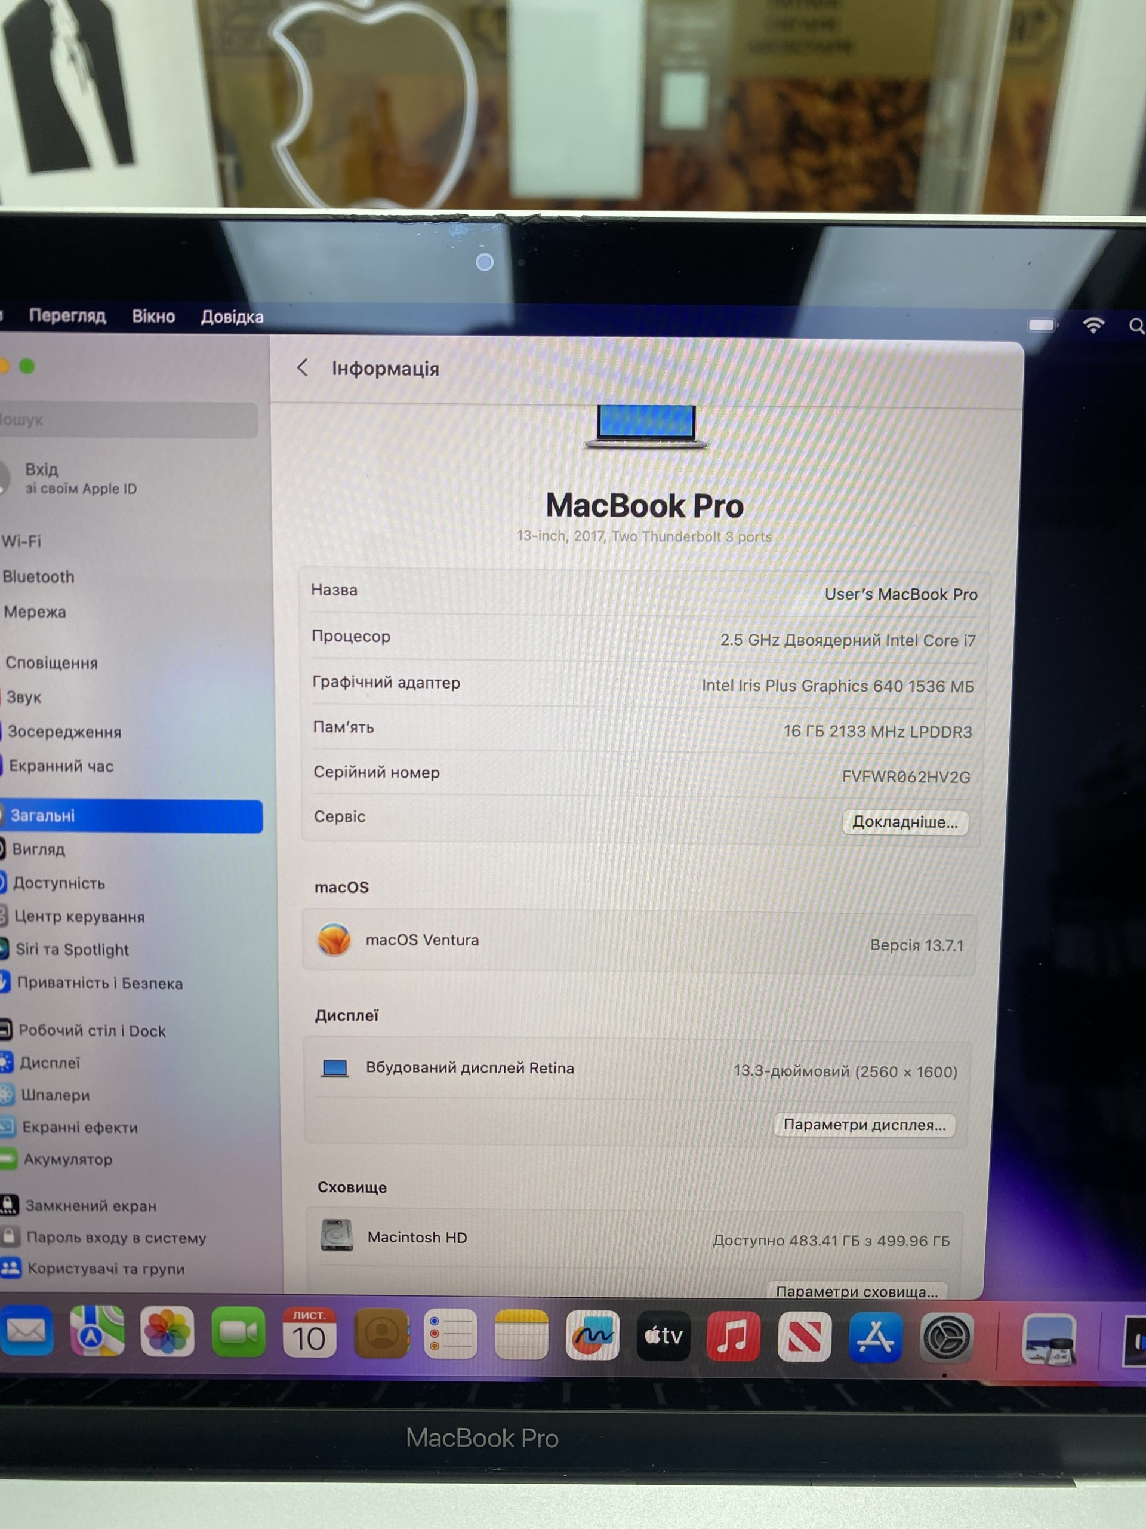Select Загальні in the sidebar
Image resolution: width=1146 pixels, height=1529 pixels.
click(x=131, y=816)
